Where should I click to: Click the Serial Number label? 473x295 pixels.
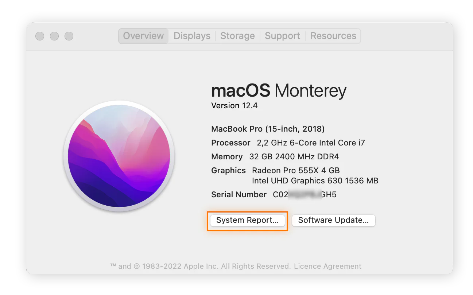(x=239, y=194)
